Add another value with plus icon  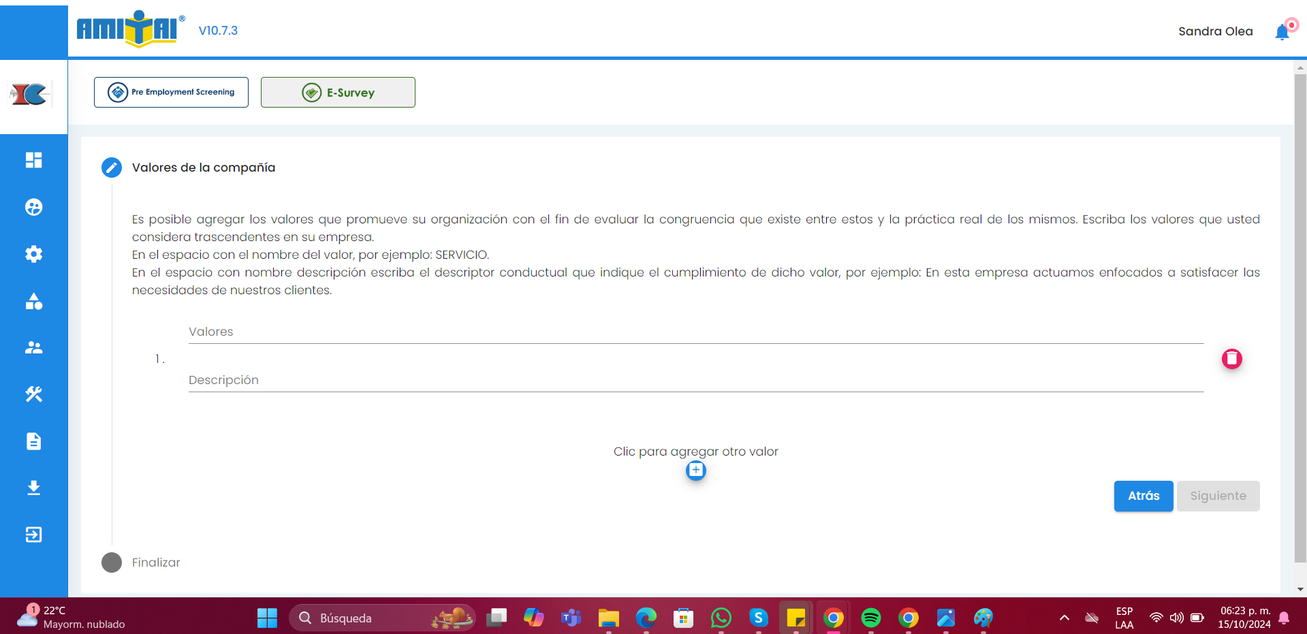pos(695,471)
